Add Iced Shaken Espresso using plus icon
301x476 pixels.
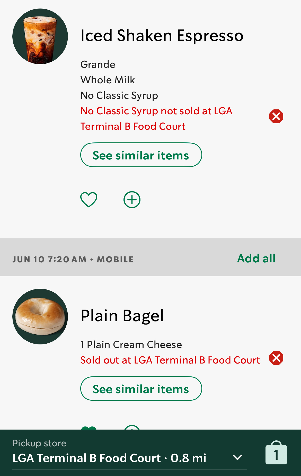[132, 200]
